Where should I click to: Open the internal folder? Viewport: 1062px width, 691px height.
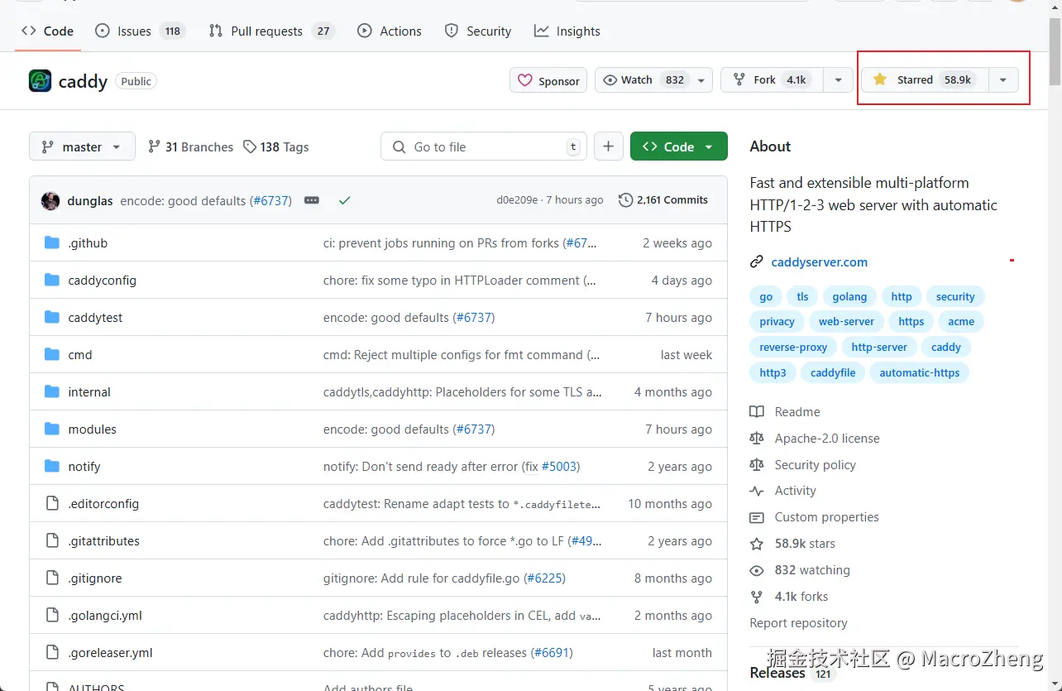[x=89, y=392]
